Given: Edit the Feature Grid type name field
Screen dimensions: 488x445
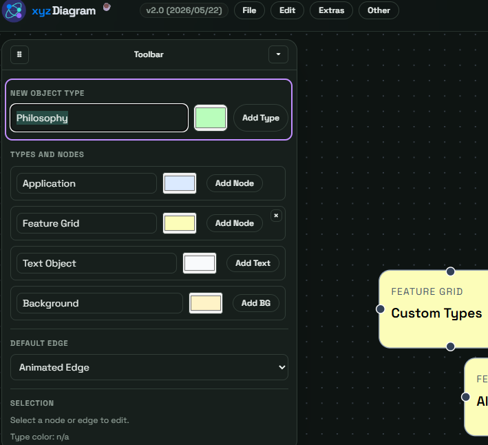Looking at the screenshot, I should pyautogui.click(x=87, y=223).
